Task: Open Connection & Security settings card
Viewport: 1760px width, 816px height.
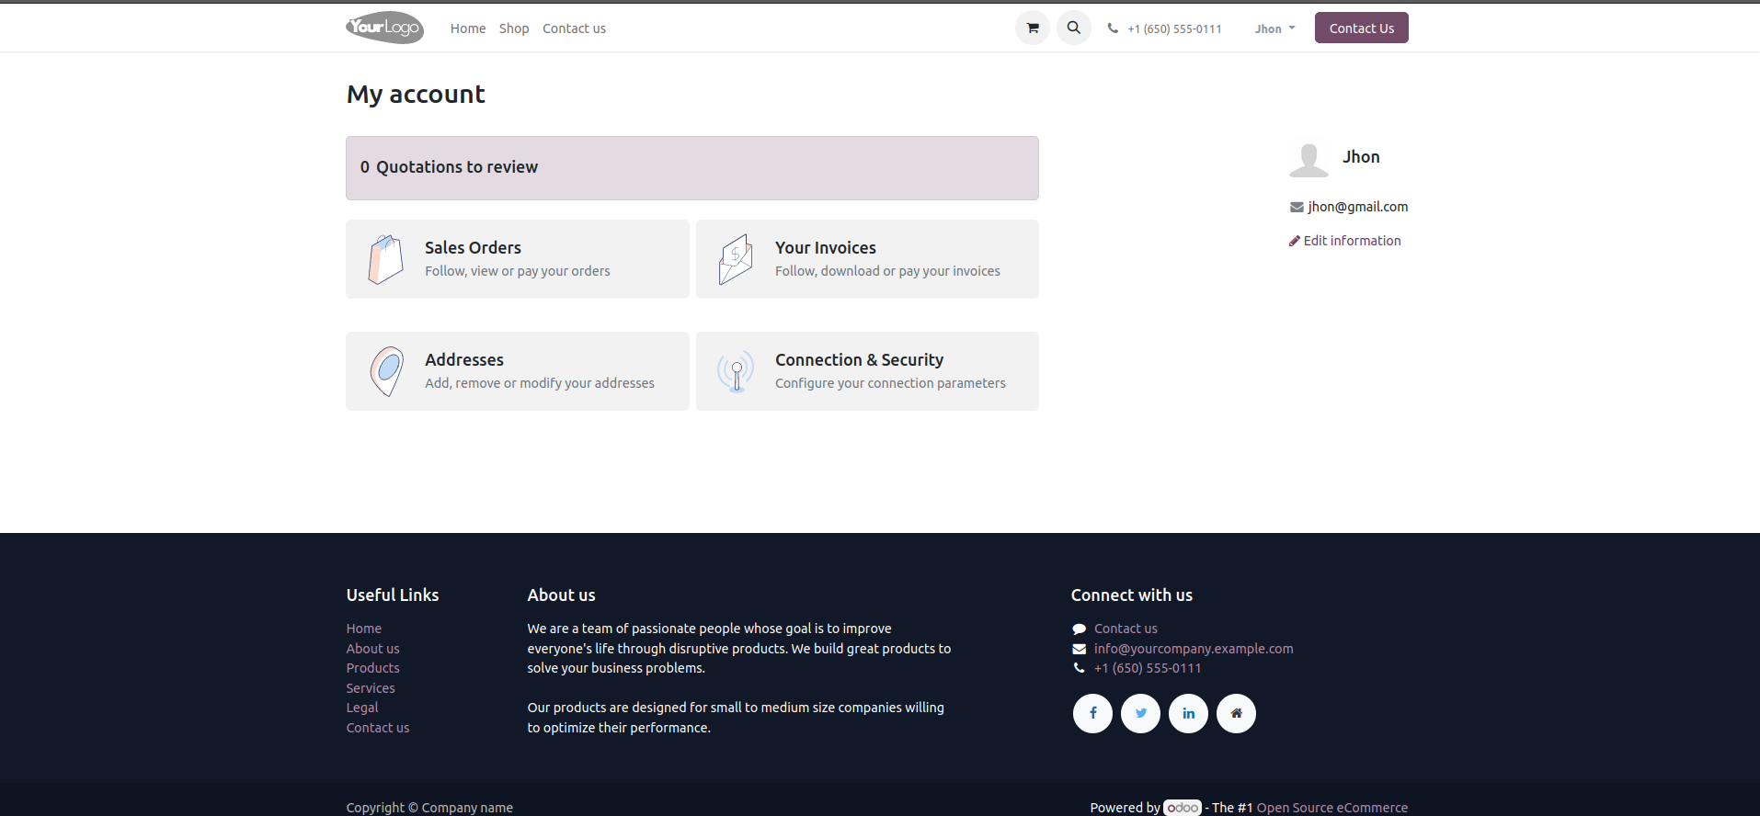Action: [x=867, y=371]
